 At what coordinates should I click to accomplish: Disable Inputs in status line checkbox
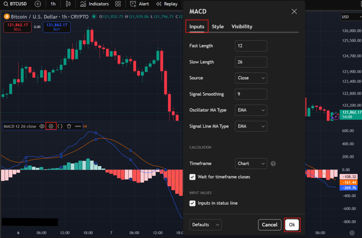click(x=192, y=203)
